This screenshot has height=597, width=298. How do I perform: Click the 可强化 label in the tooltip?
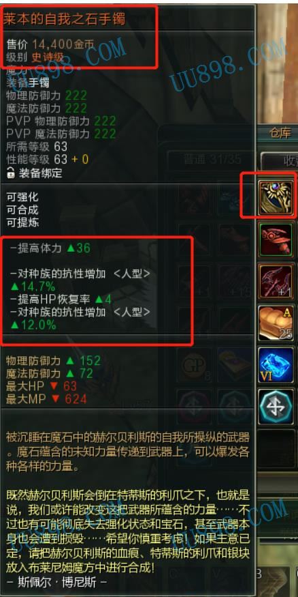coord(22,197)
